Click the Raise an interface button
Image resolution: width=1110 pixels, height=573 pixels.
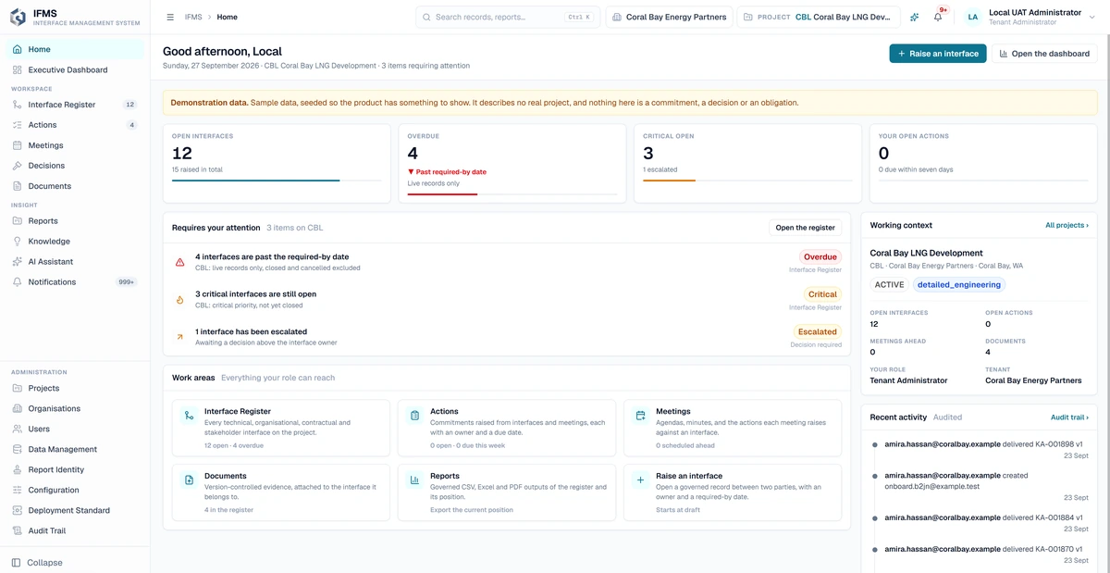(938, 54)
